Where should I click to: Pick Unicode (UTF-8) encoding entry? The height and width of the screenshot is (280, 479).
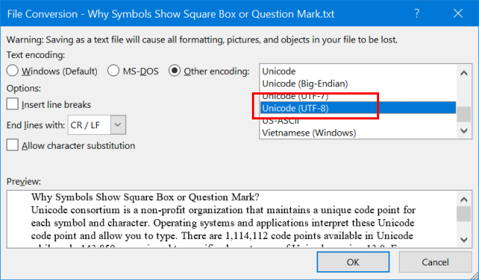[x=358, y=108]
